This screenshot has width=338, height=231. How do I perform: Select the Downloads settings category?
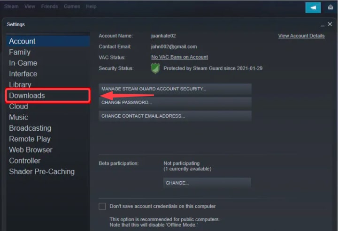click(x=48, y=96)
